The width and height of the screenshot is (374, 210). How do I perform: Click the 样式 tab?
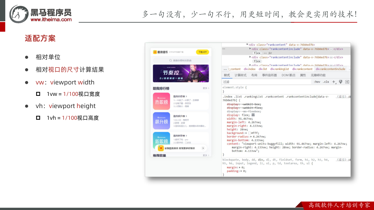227,75
